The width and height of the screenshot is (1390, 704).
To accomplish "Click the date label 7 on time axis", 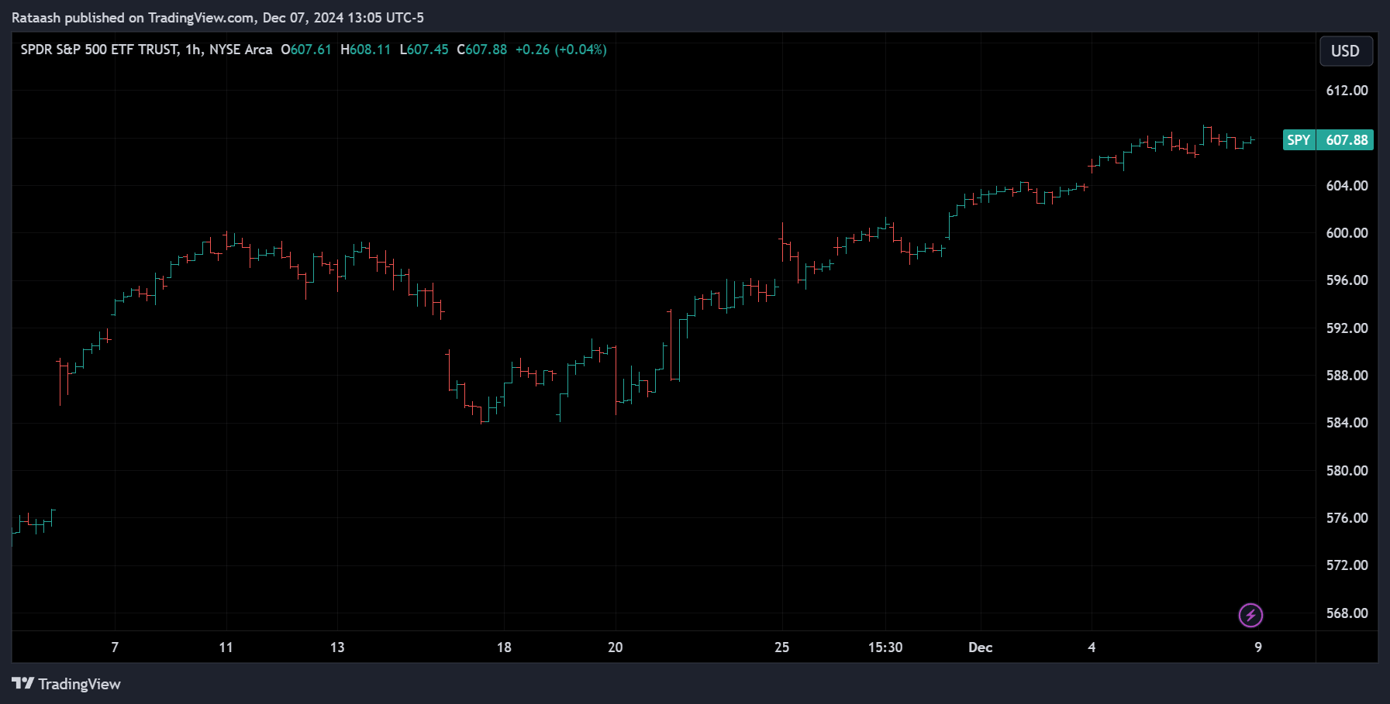I will pyautogui.click(x=115, y=647).
